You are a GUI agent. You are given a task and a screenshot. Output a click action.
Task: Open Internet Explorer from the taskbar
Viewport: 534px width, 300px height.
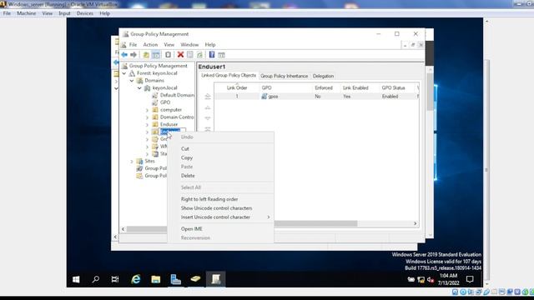click(x=136, y=279)
